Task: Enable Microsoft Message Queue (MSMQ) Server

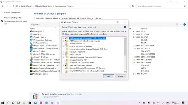Action: coord(66,57)
